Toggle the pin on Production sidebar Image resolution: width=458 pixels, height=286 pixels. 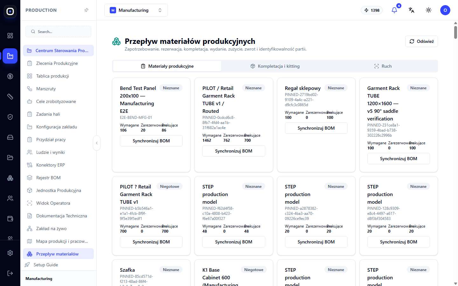(x=87, y=10)
